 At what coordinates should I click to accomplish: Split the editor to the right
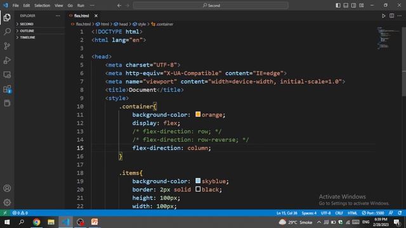click(x=391, y=16)
